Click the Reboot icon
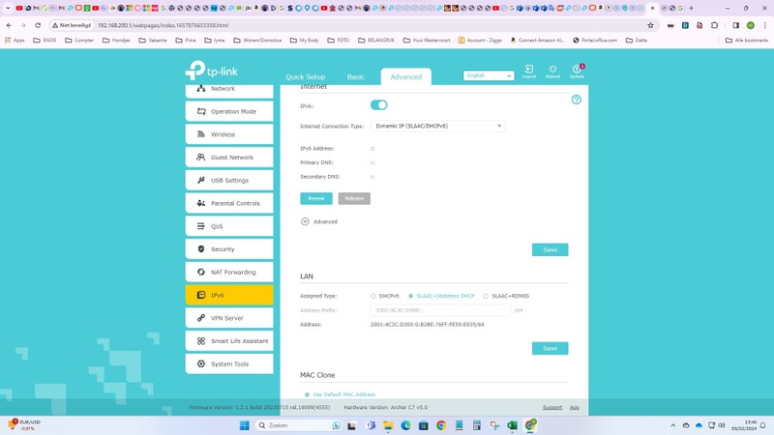774x435 pixels. click(552, 72)
